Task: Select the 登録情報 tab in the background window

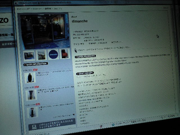Action: click(x=8, y=44)
